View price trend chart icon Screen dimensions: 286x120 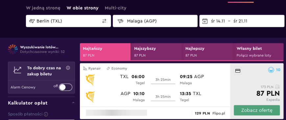(x=17, y=70)
